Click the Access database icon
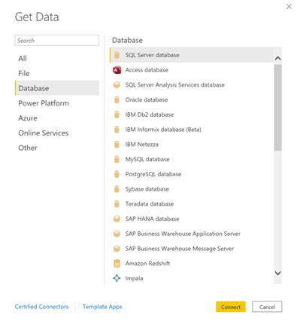 click(x=117, y=70)
